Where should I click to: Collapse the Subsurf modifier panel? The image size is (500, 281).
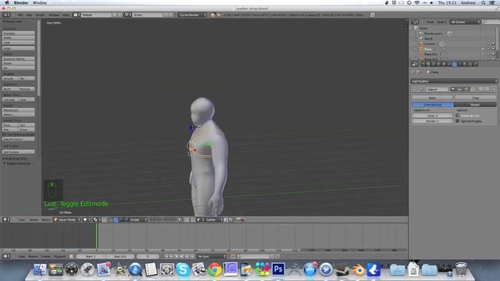click(414, 90)
